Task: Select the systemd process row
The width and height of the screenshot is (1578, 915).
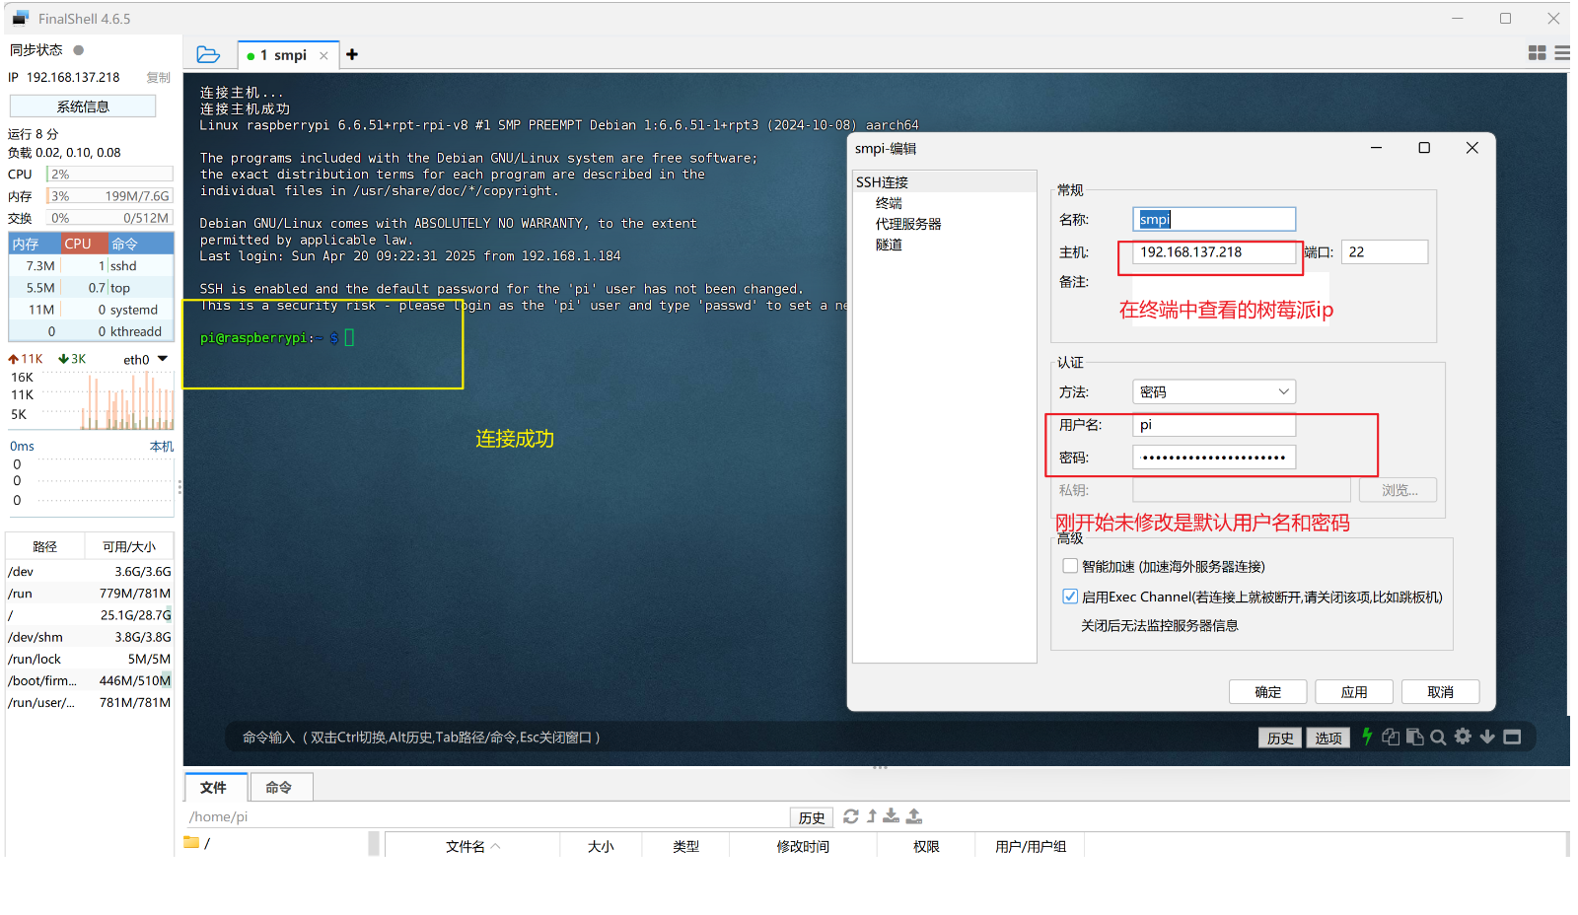Action: (x=91, y=310)
